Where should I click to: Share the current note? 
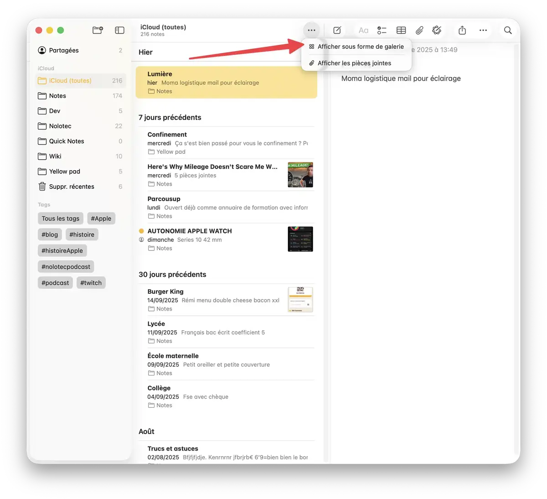click(x=462, y=30)
